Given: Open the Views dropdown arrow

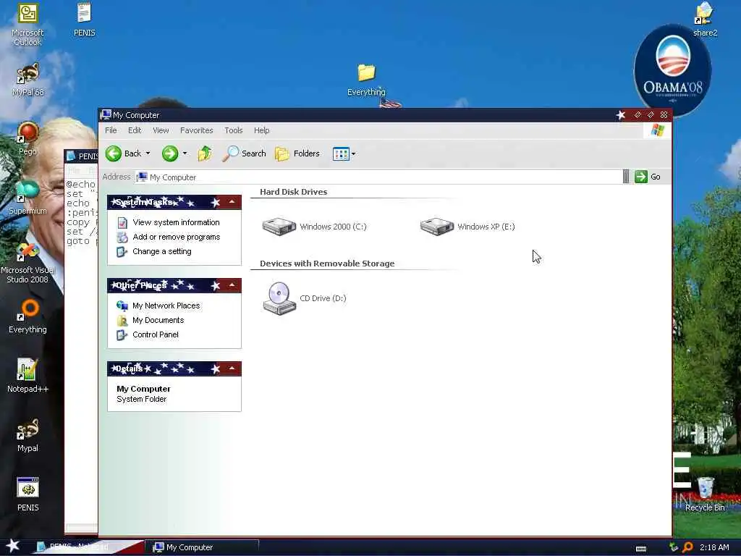Looking at the screenshot, I should [353, 153].
